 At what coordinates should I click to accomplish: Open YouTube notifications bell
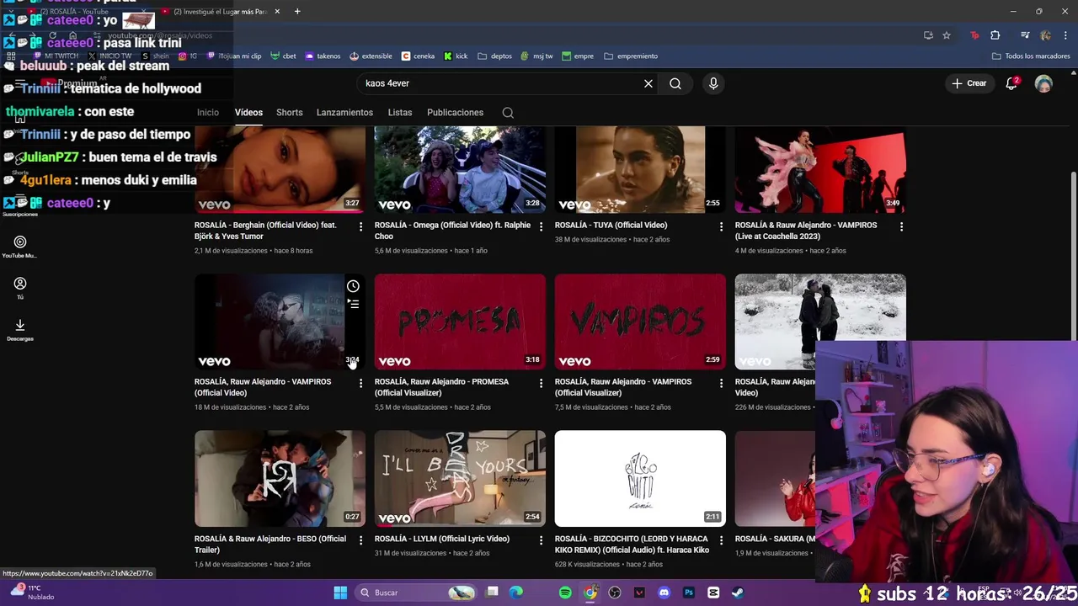1011,83
